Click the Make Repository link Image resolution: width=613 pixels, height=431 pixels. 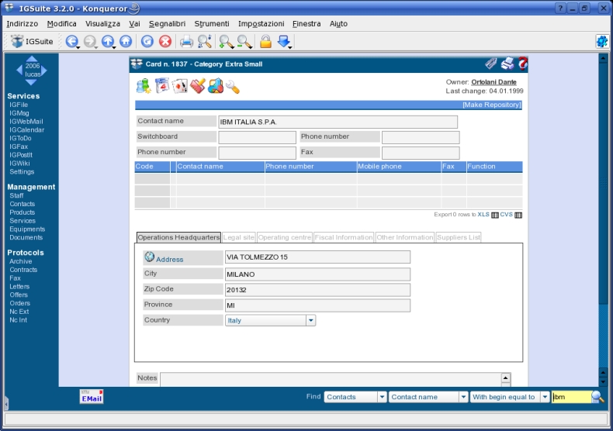pos(492,105)
